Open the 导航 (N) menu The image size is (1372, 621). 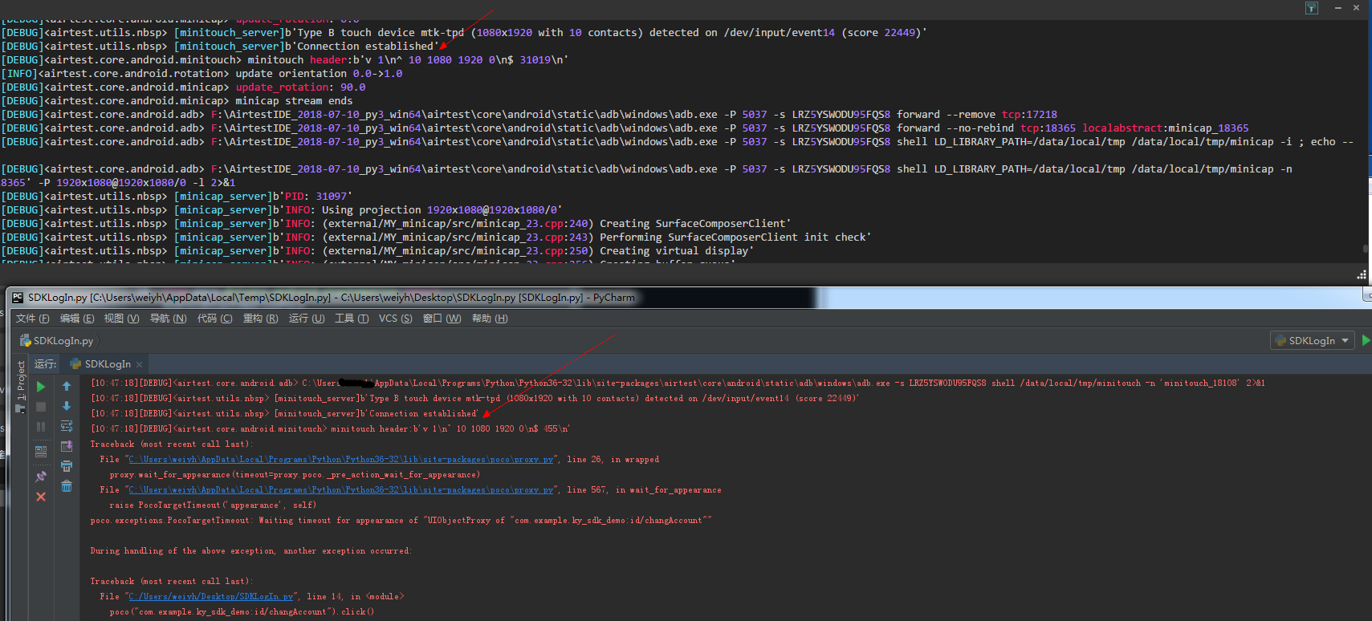coord(169,319)
